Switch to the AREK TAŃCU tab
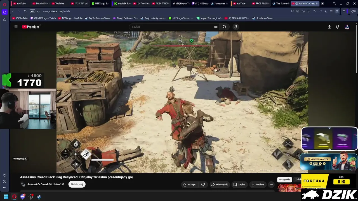The height and width of the screenshot is (201, 358). 161,4
